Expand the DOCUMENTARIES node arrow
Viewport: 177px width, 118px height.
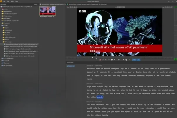pos(1,58)
